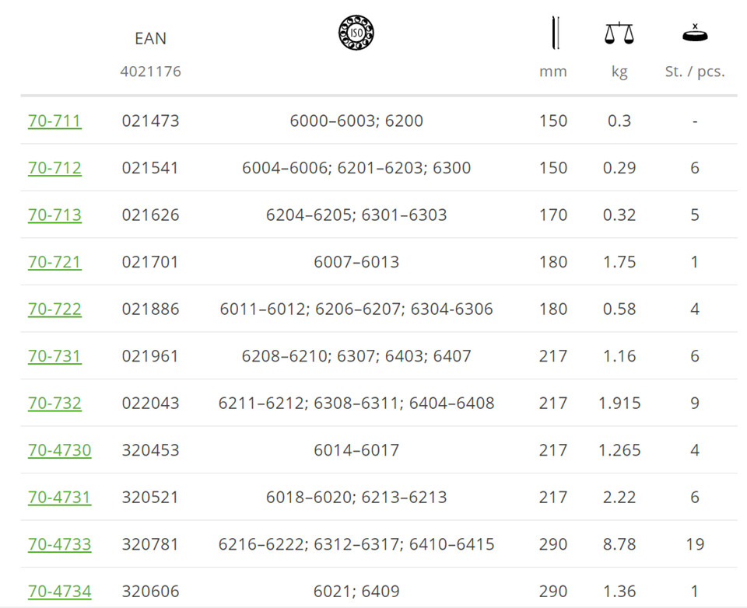Select the EAN cell 021473
Image resolution: width=747 pixels, height=608 pixels.
(x=150, y=121)
